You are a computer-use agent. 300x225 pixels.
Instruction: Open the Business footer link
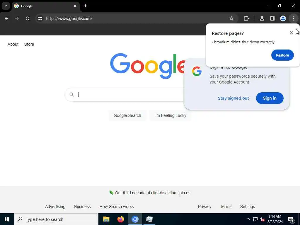pos(82,207)
